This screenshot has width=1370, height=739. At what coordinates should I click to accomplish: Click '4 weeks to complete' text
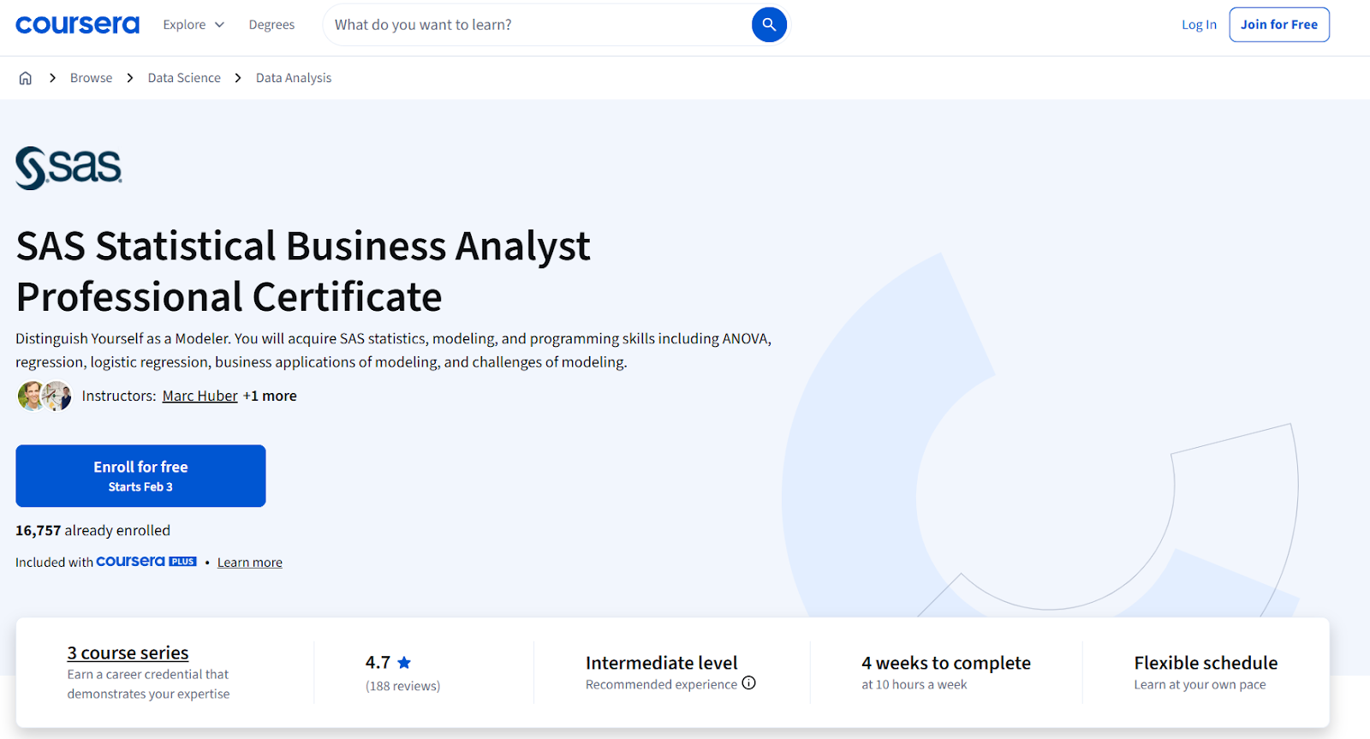pyautogui.click(x=946, y=663)
